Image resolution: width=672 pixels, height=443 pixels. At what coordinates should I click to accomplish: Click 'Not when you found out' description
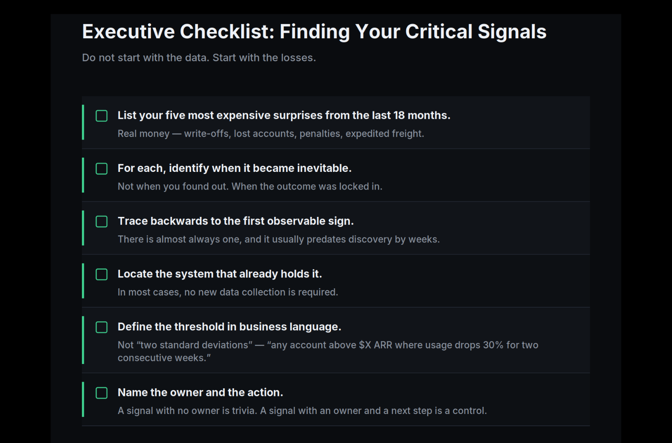(x=250, y=186)
